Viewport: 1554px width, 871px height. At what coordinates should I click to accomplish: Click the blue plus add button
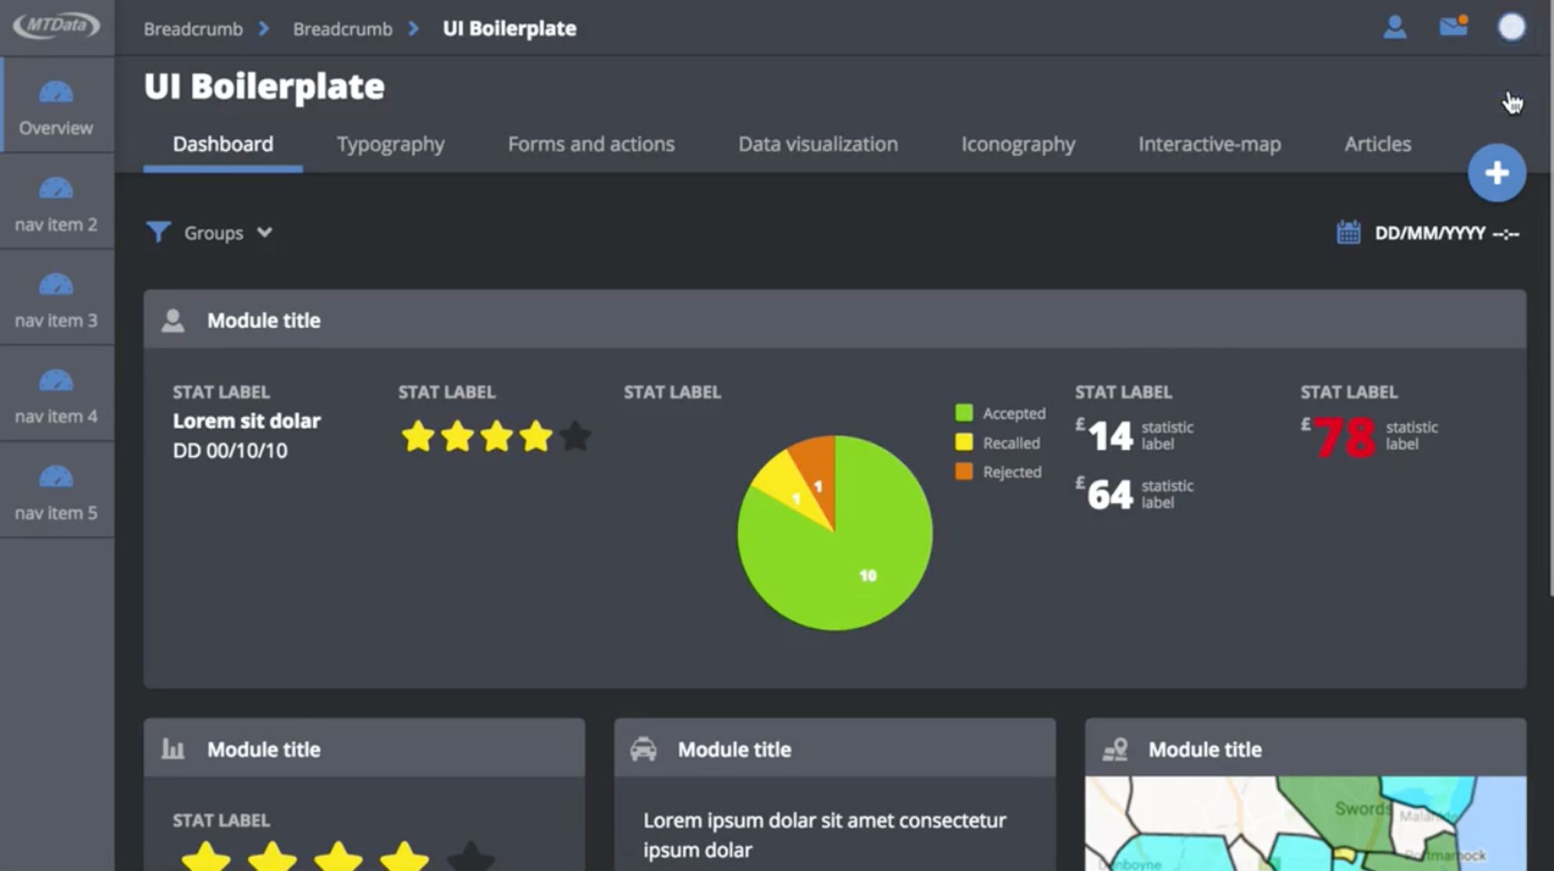click(x=1497, y=172)
